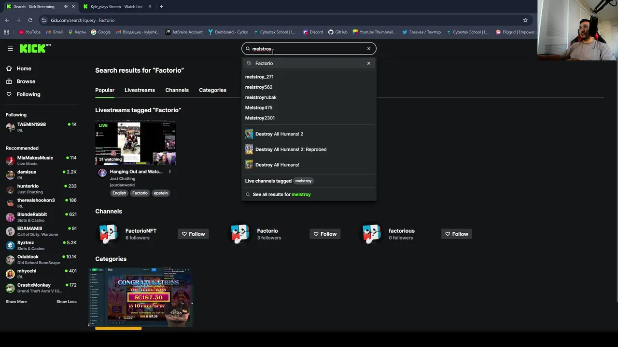Click the Factorio stream tag
Screen dimensions: 618x347
(x=140, y=193)
